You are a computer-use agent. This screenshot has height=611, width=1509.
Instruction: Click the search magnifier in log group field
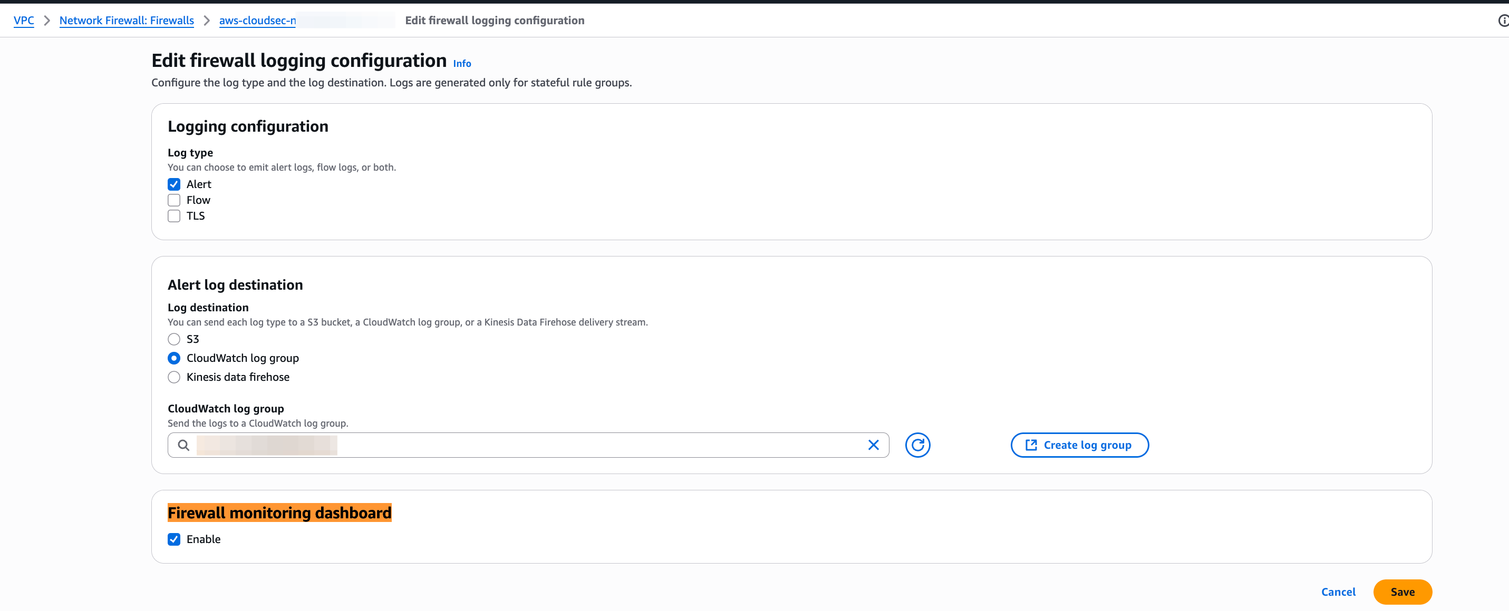coord(183,445)
